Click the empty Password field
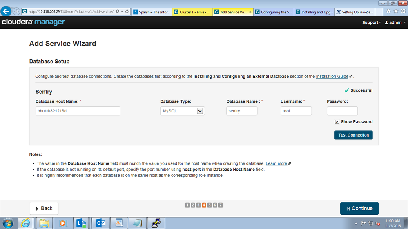408x229 pixels. [342, 111]
